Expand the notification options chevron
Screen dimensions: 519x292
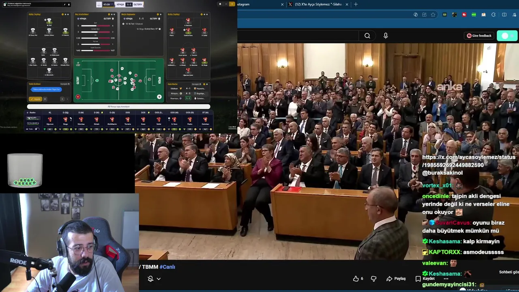click(159, 279)
